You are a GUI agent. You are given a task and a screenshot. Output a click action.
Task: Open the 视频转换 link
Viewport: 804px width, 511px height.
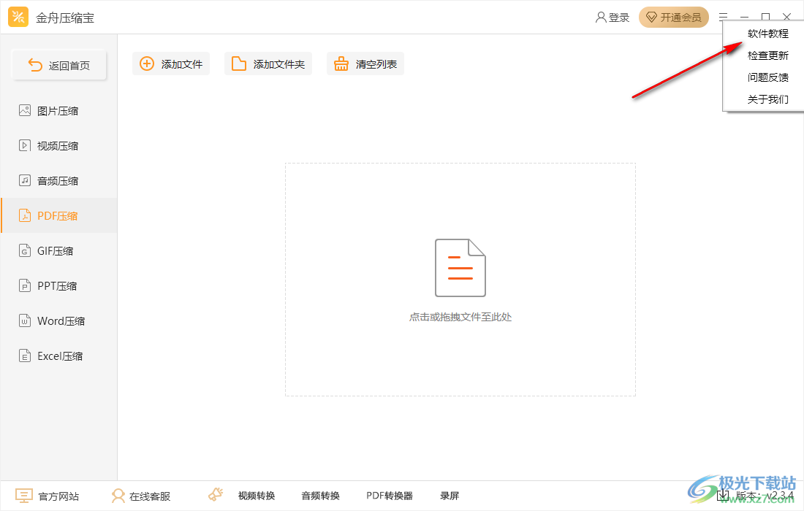coord(257,496)
